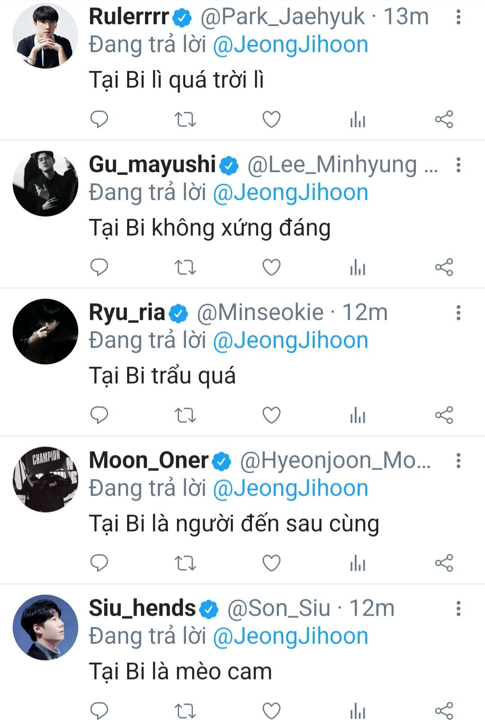Like the Rulerrrr tweet

pos(271,119)
